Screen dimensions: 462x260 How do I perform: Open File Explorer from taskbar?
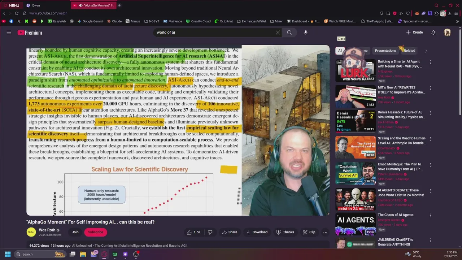83,254
